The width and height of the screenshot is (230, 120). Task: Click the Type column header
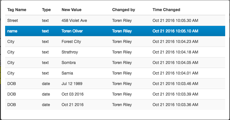click(46, 10)
